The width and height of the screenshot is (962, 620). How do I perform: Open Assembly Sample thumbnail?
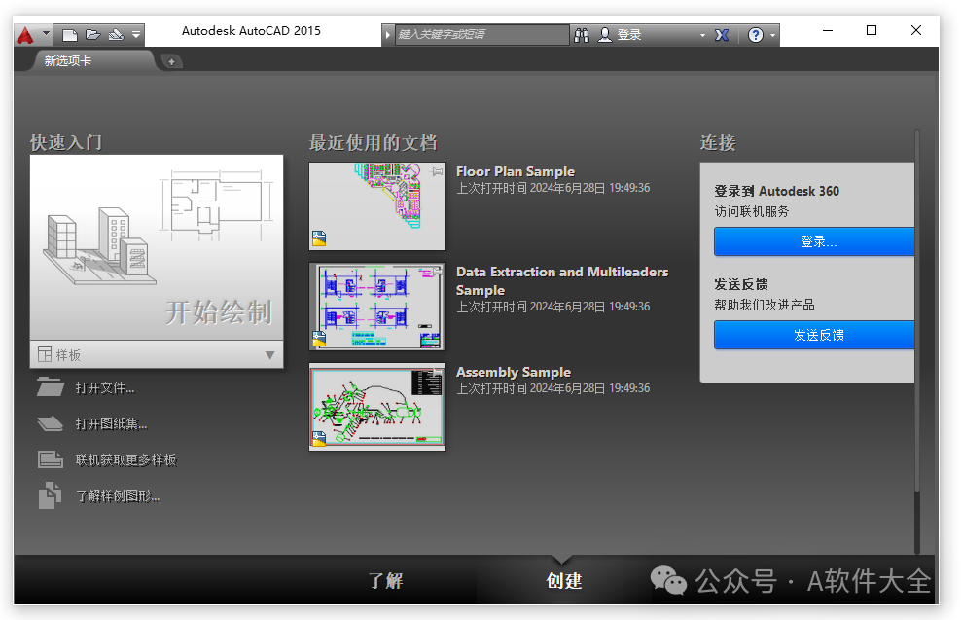coord(377,407)
